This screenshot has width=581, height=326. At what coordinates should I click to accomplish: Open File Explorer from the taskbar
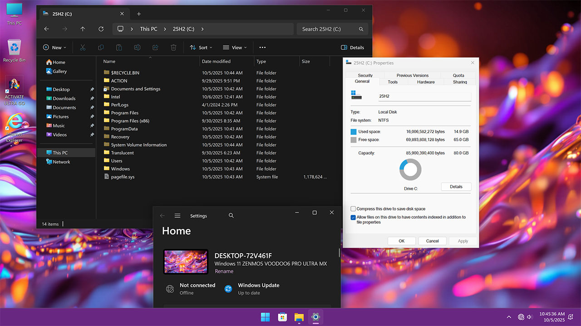299,317
